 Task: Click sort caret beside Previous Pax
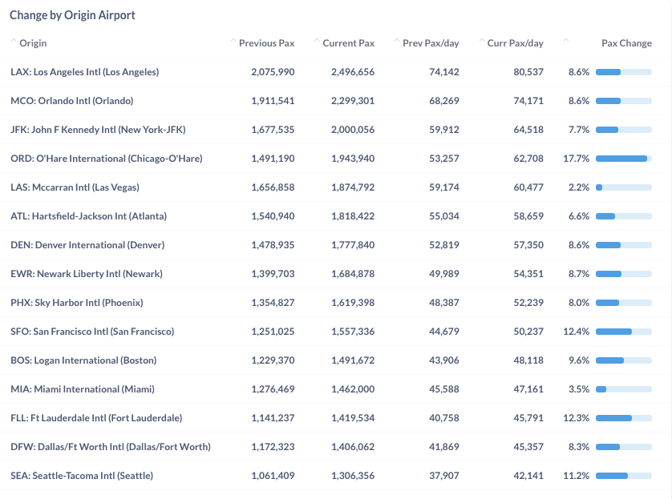click(233, 40)
